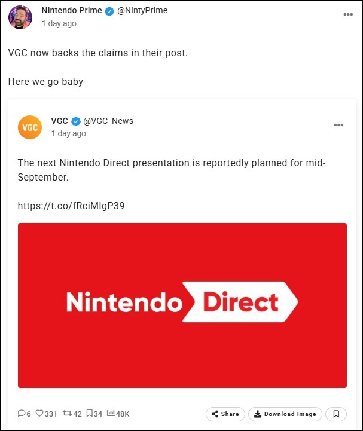Viewport: 363px width, 431px height.
Task: Open the VGC orange logo avatar
Action: (x=30, y=127)
